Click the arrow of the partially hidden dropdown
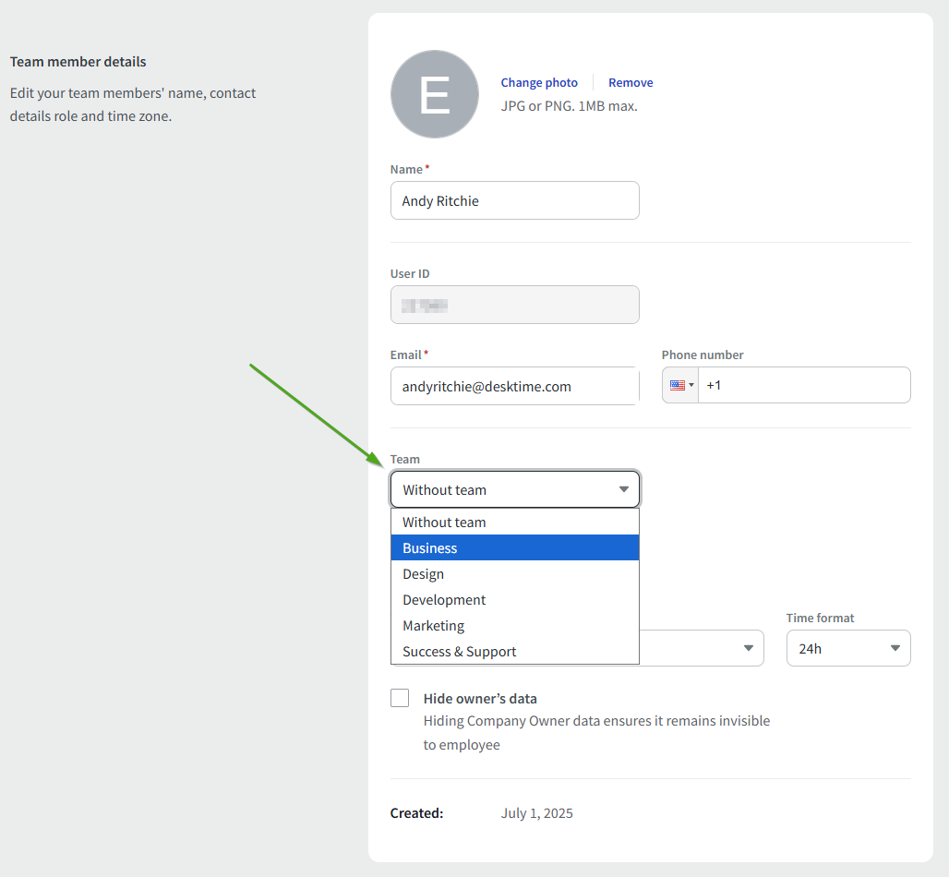Viewport: 949px width, 877px height. (x=749, y=649)
